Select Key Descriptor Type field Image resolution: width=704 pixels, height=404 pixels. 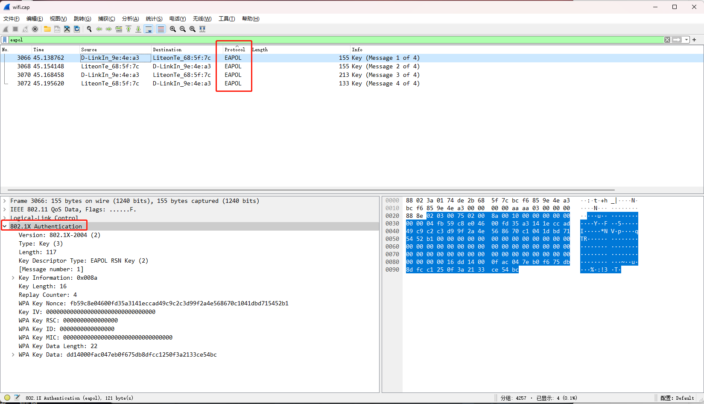pyautogui.click(x=84, y=261)
